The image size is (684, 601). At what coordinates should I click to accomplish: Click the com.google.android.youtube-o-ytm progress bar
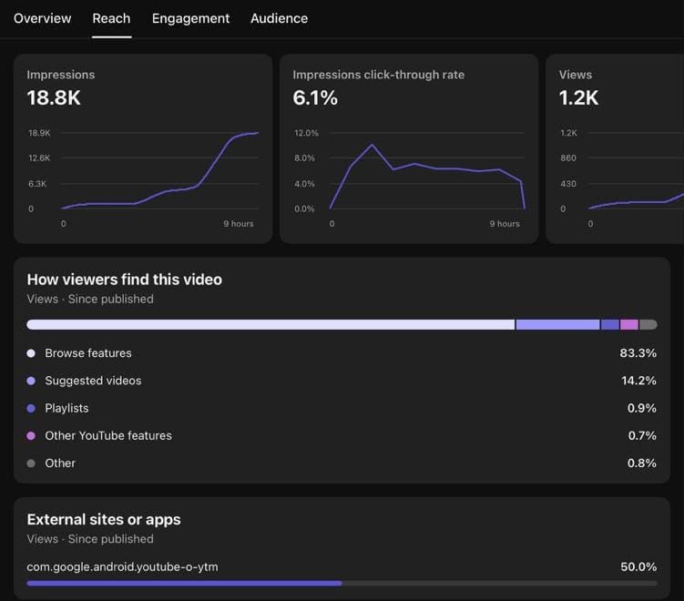point(342,583)
